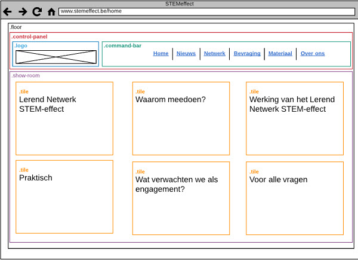358x260 pixels.
Task: Select the Voor alle vragen tile
Action: pos(295,198)
